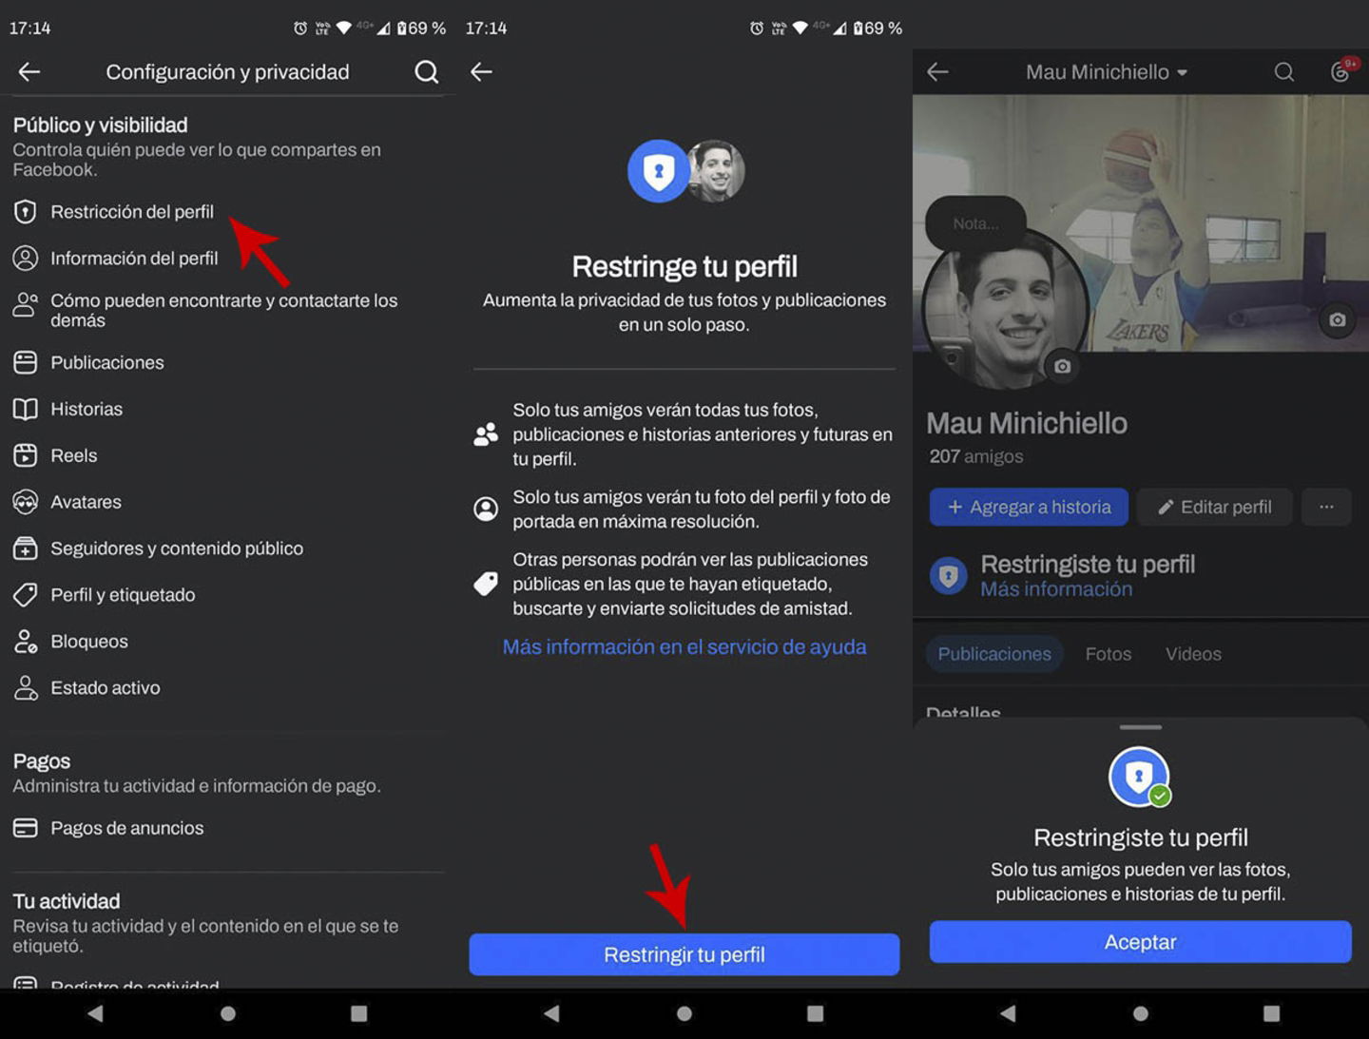The image size is (1369, 1039).
Task: Tap the bottom sheet drag handle
Action: (x=1141, y=727)
